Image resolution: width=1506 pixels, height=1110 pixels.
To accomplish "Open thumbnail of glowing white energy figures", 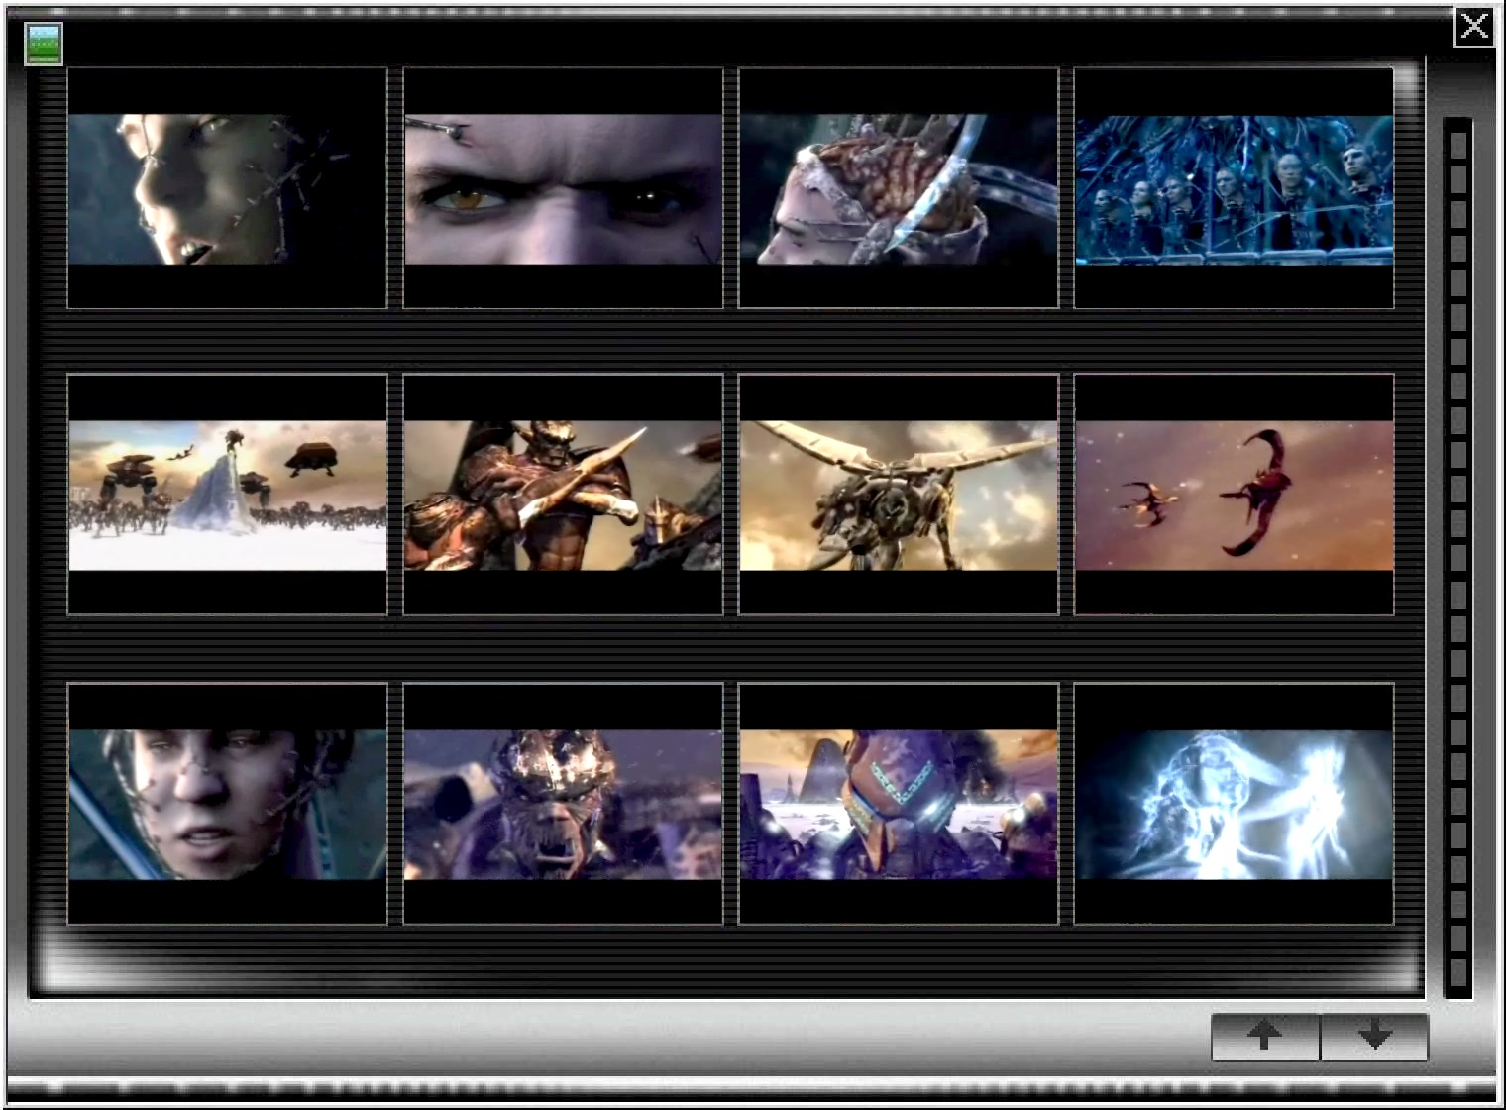I will click(x=1235, y=804).
